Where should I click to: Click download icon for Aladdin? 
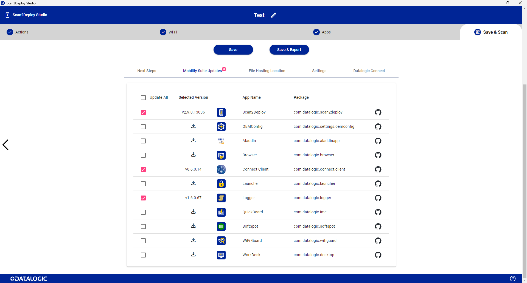tap(193, 140)
